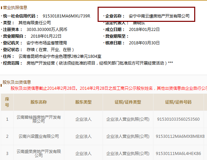Open shareholder 云南盛荣房地产开发有限公司
The height and width of the screenshot is (160, 207).
tap(39, 154)
